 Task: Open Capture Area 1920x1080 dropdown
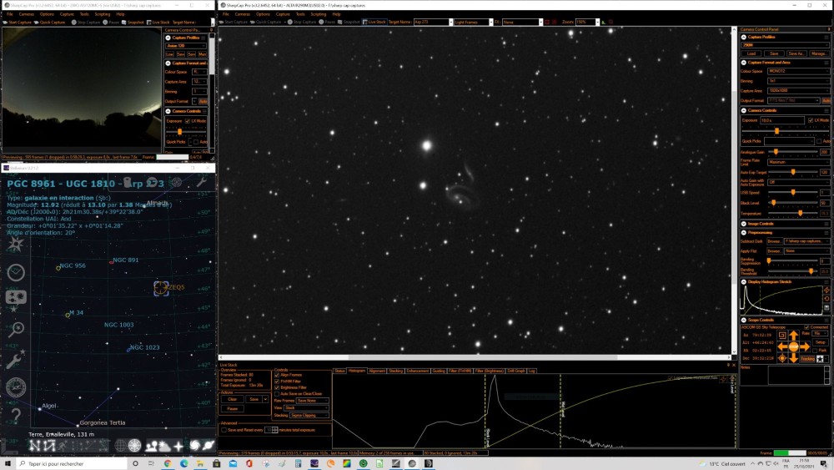(798, 91)
